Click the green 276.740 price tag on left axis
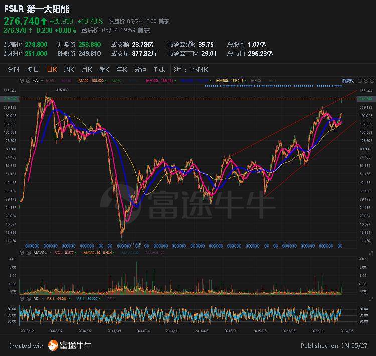This screenshot has width=376, height=356. 10,99
